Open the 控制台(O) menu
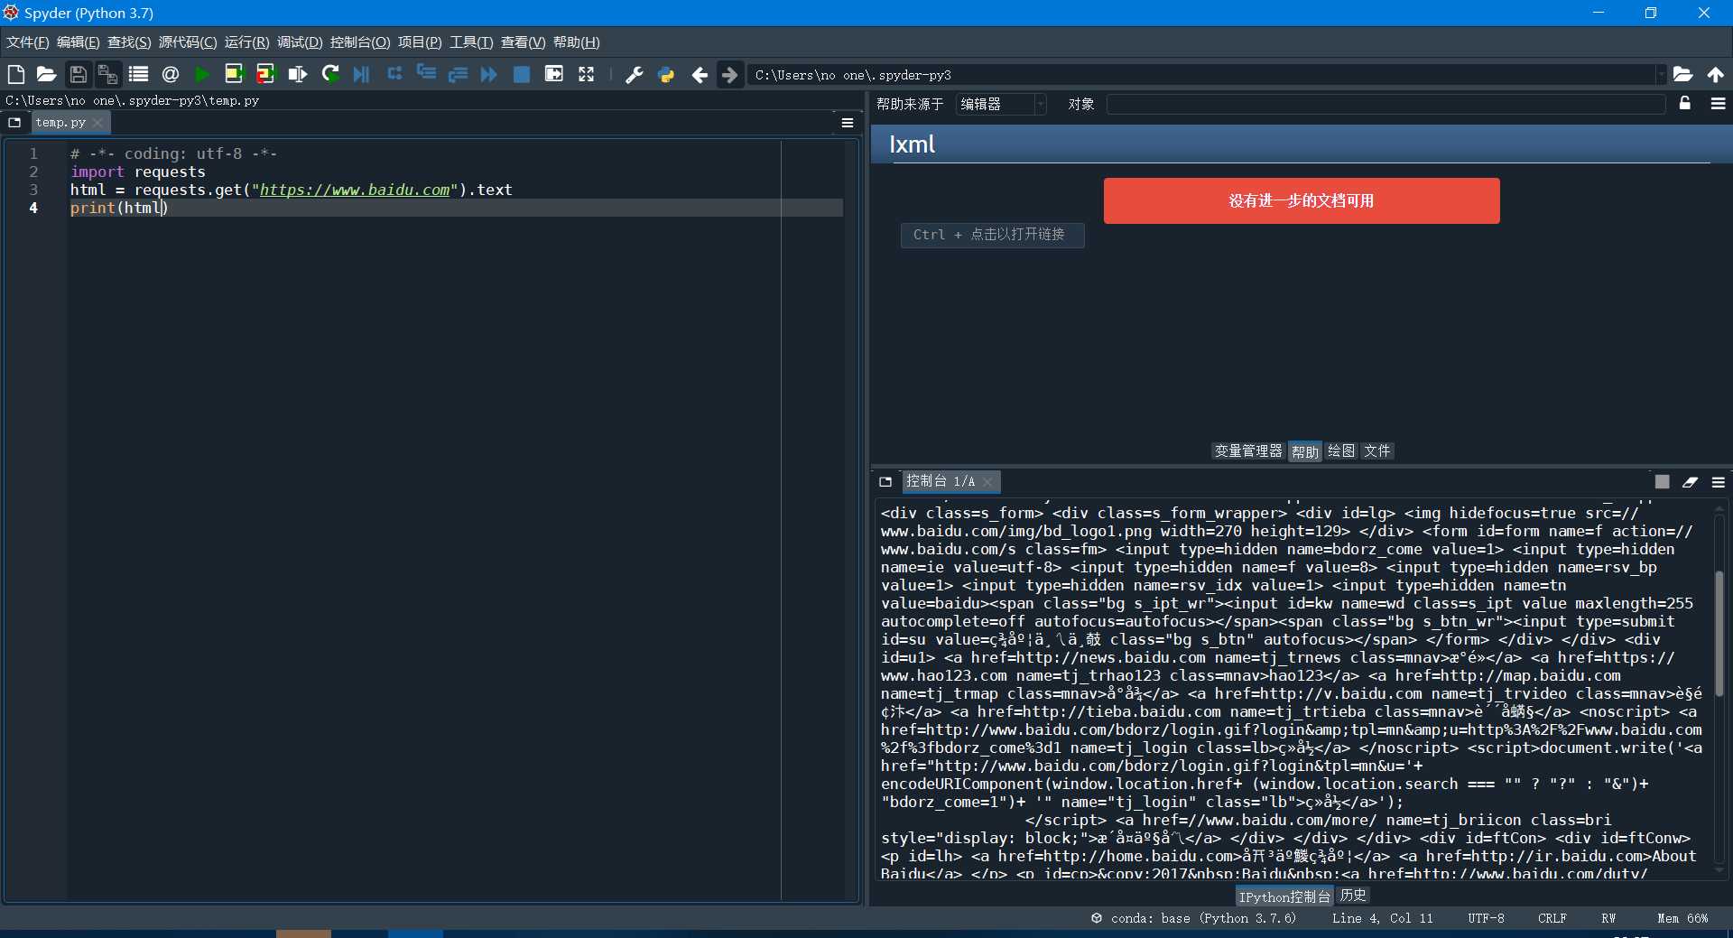This screenshot has width=1733, height=938. (x=360, y=42)
